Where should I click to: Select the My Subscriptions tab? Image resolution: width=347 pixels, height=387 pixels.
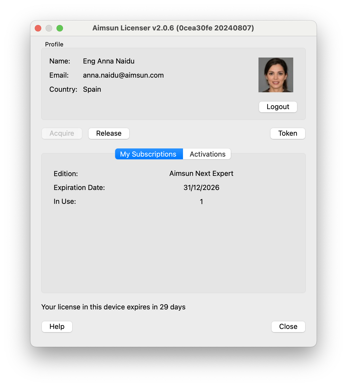pos(149,154)
